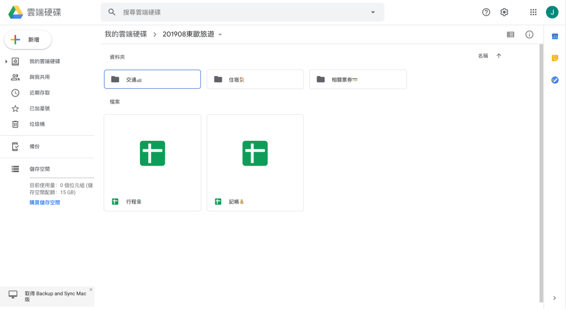Open Google Keep side panel icon

tap(555, 58)
